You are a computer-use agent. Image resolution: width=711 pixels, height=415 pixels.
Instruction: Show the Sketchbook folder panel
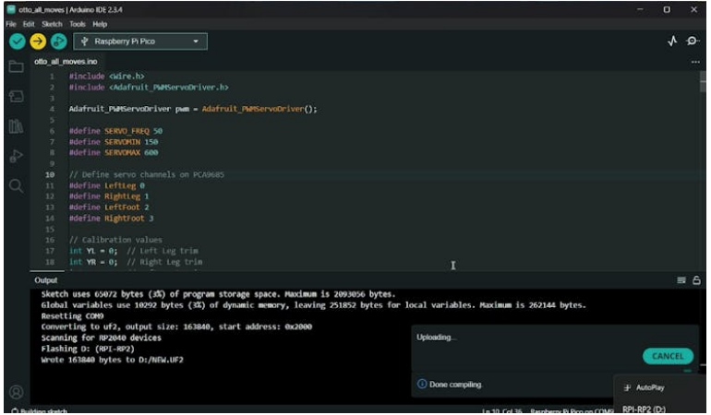click(16, 66)
